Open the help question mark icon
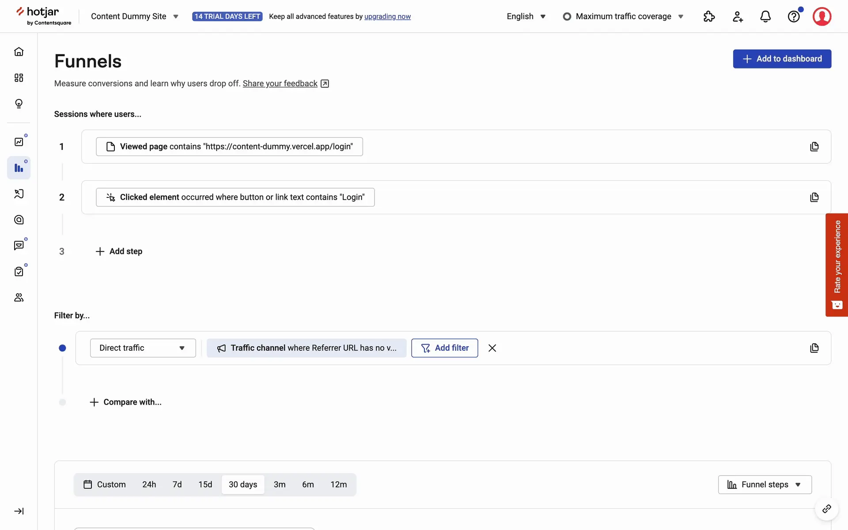Viewport: 848px width, 530px height. [x=794, y=16]
